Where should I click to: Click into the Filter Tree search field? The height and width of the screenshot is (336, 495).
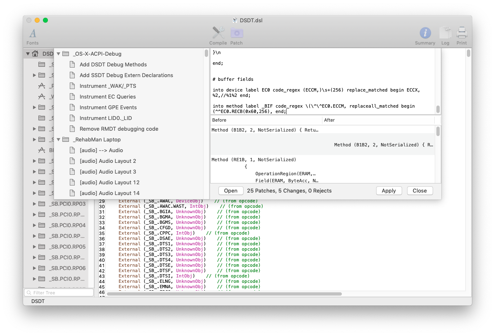[x=59, y=292]
